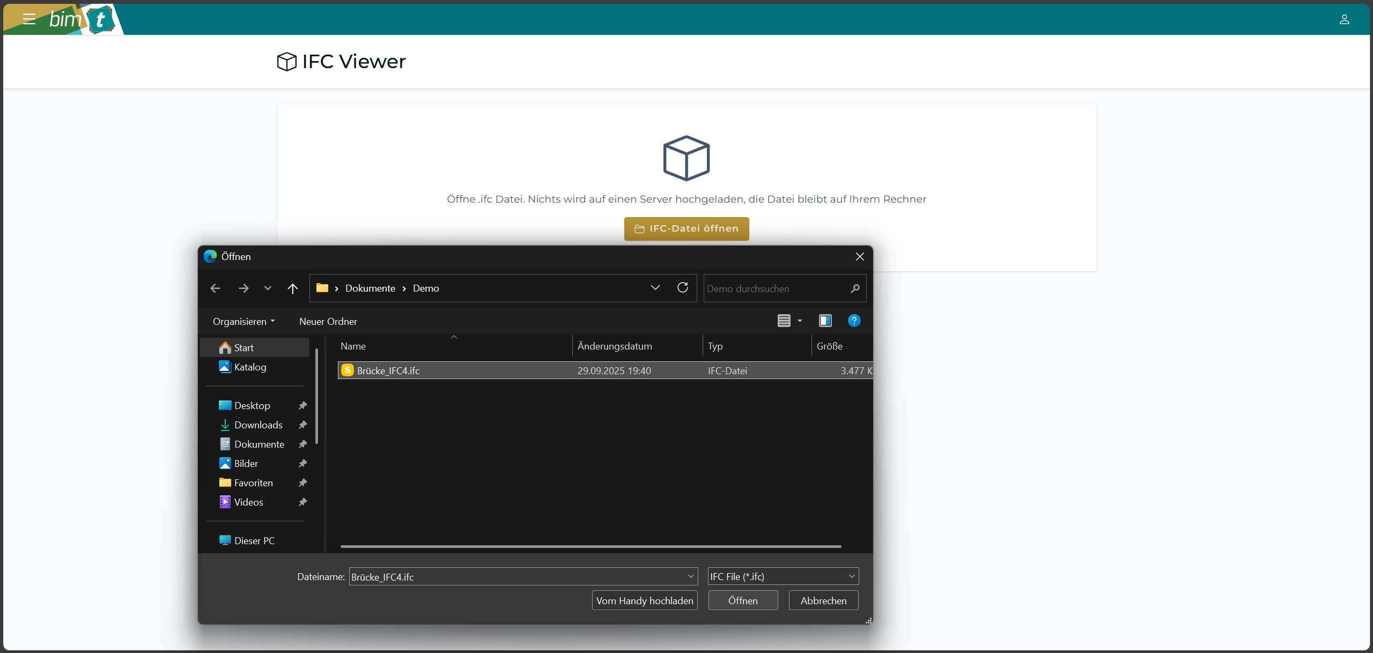Refresh the Demo folder listing

(x=682, y=288)
